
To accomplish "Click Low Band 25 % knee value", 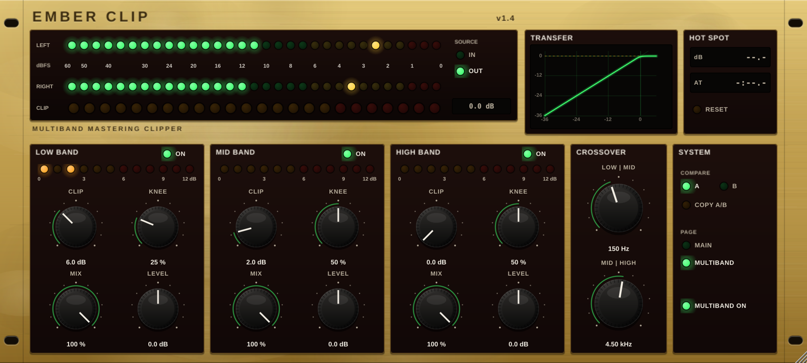I will [x=158, y=262].
